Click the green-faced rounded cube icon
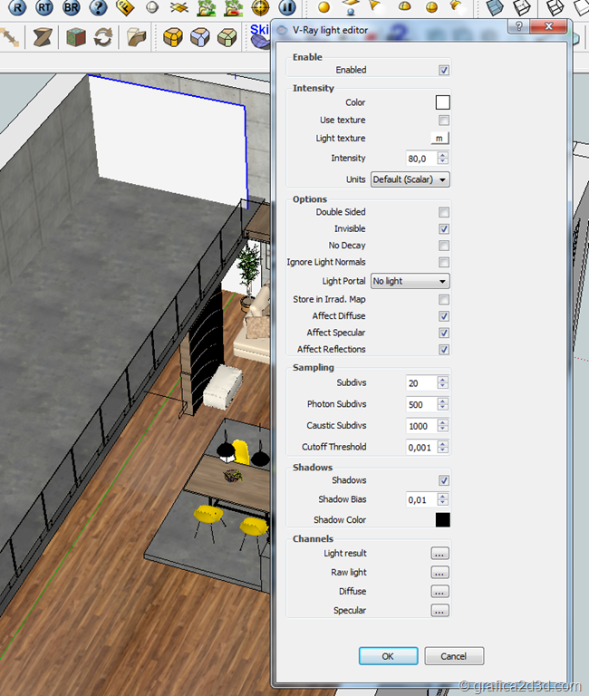Image resolution: width=589 pixels, height=696 pixels. click(227, 38)
